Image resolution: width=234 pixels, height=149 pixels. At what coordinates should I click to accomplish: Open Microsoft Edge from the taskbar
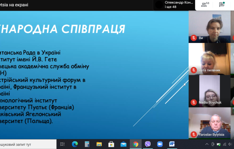(75, 144)
